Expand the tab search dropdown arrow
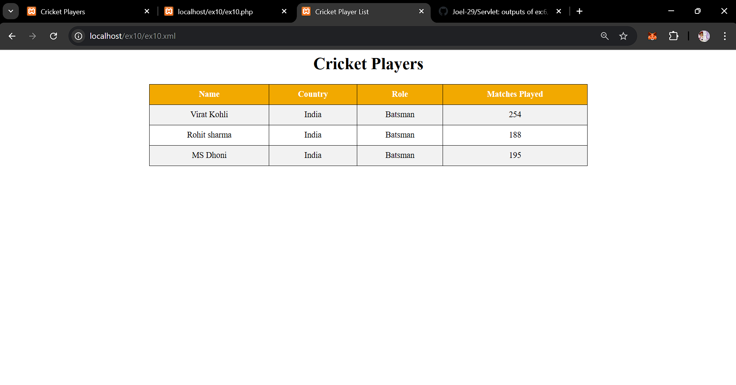This screenshot has width=736, height=385. (x=11, y=11)
